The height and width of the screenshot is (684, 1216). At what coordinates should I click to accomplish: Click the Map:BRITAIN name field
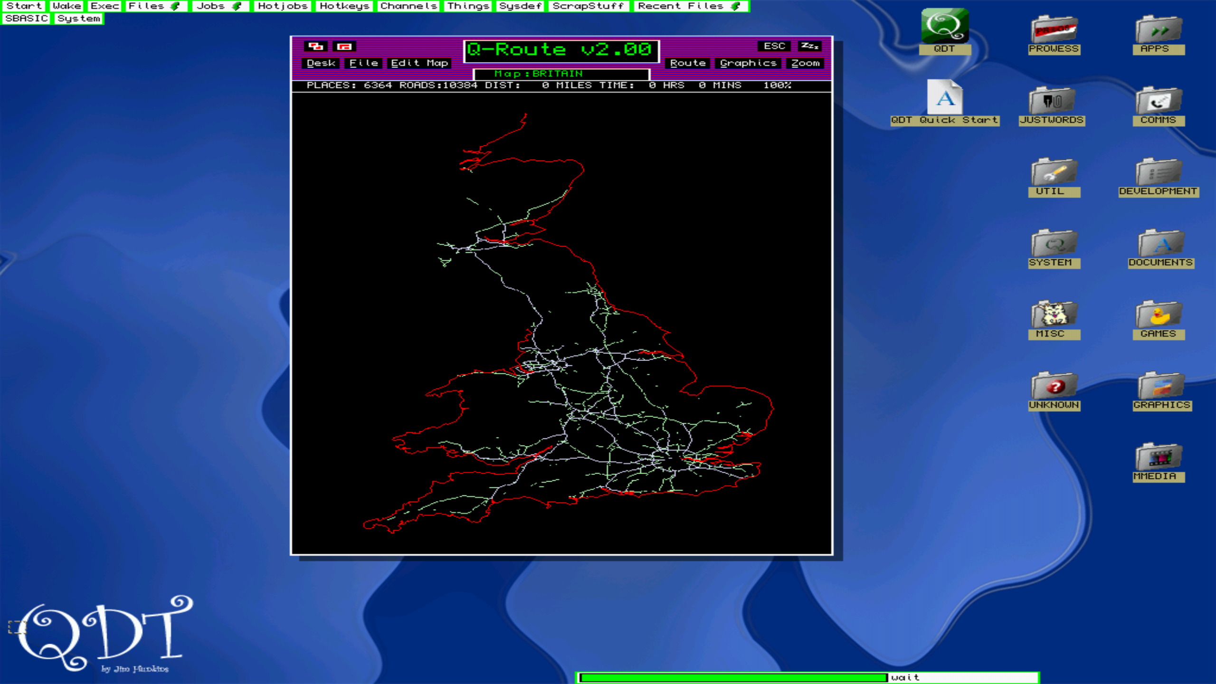[561, 74]
